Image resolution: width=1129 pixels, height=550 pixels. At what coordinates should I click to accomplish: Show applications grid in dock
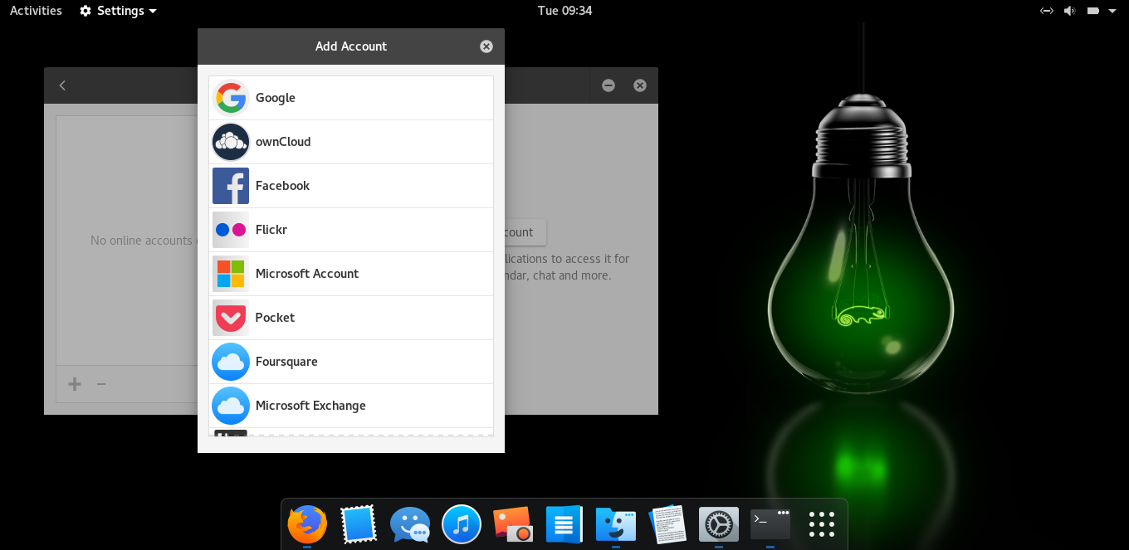point(822,524)
